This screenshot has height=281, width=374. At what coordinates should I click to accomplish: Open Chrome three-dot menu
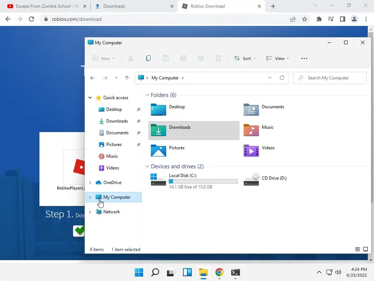pos(366,19)
